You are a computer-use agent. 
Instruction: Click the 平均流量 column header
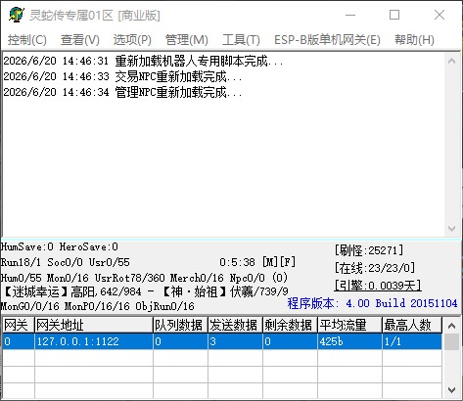pos(349,326)
